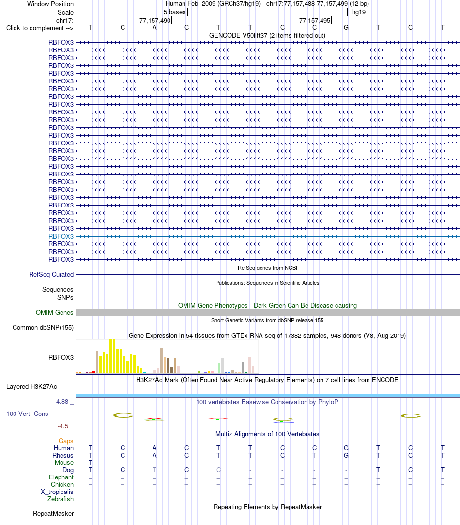Open the GENCODE V50lift37 track title
This screenshot has width=460, height=525.
(x=267, y=35)
